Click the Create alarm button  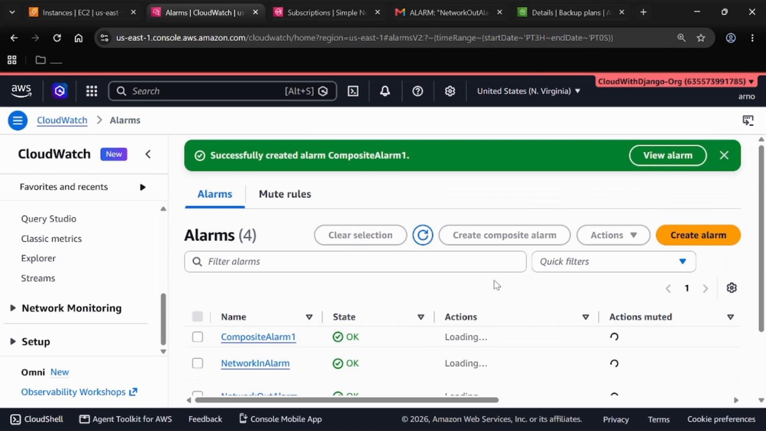click(698, 235)
